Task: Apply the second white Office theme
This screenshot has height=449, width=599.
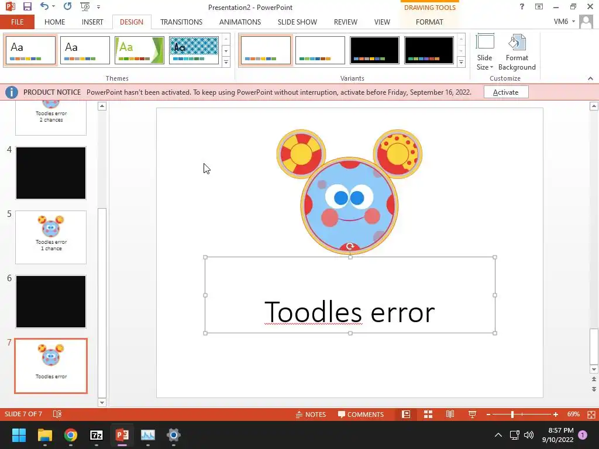Action: pyautogui.click(x=85, y=50)
